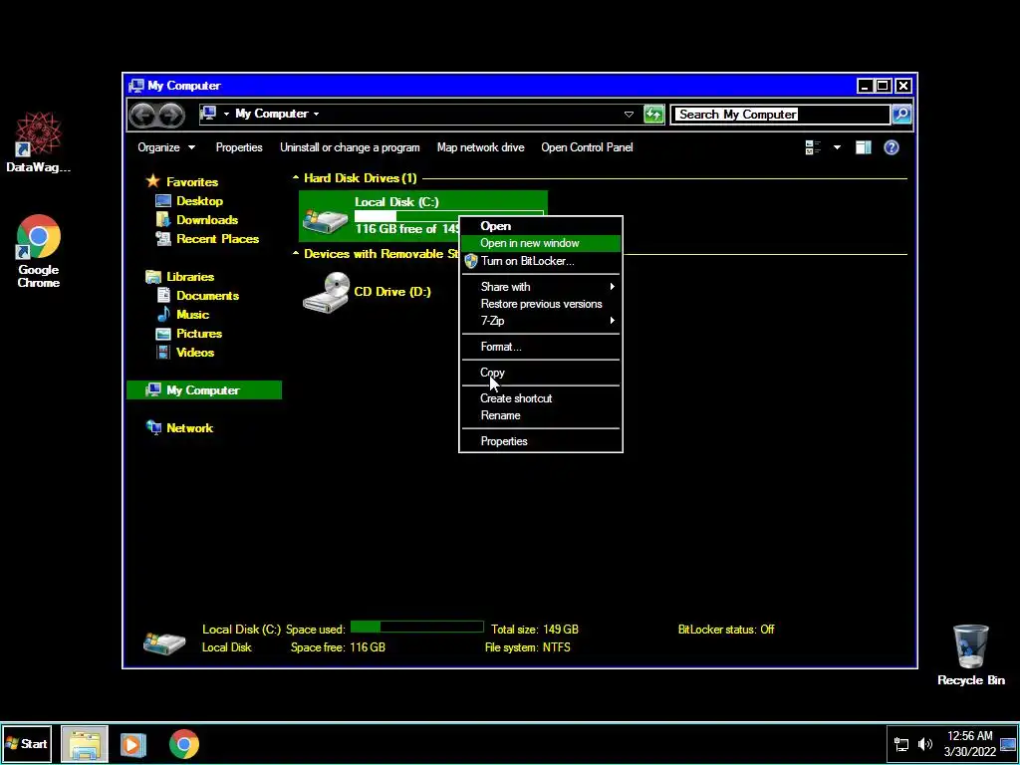
Task: Select My Computer in navigation pane
Action: tap(204, 390)
